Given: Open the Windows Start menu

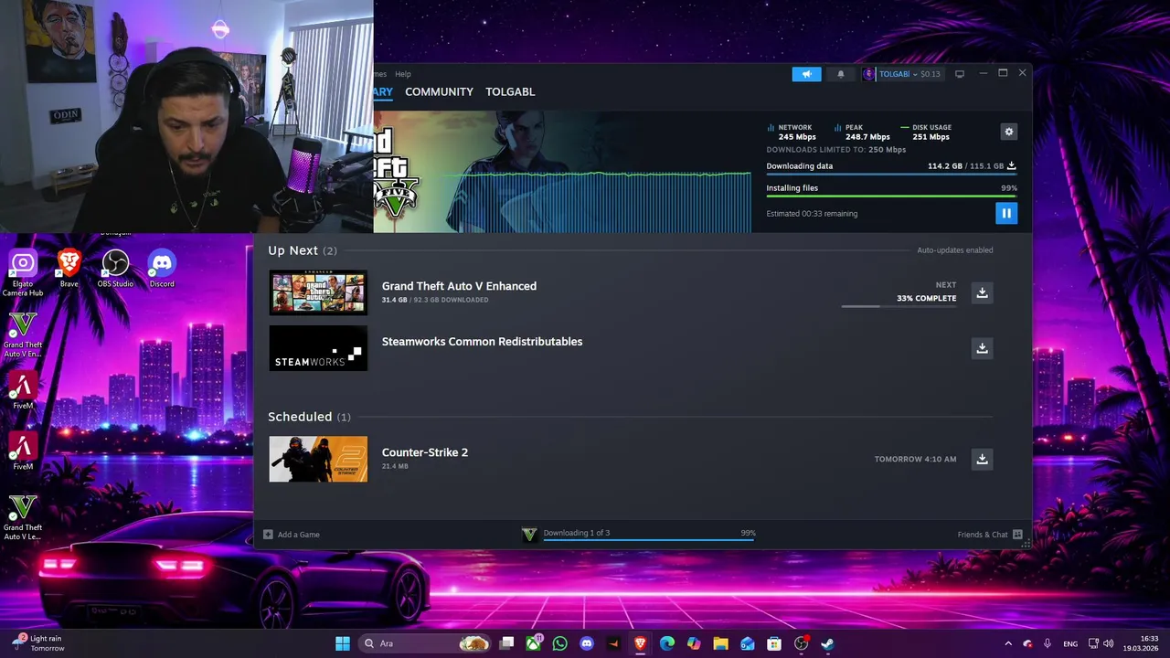Looking at the screenshot, I should coord(342,643).
